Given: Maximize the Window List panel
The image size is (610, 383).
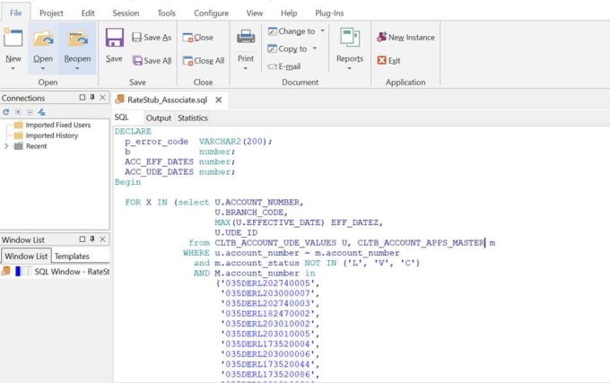Looking at the screenshot, I should 83,239.
